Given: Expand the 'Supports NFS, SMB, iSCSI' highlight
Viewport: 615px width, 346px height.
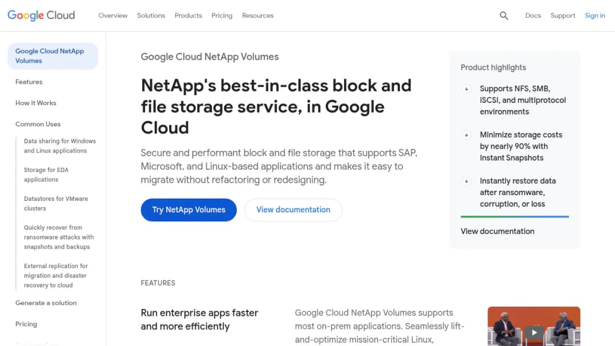Looking at the screenshot, I should click(x=466, y=89).
